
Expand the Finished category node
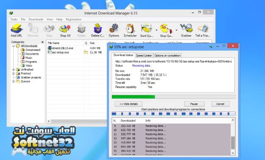point(13,74)
